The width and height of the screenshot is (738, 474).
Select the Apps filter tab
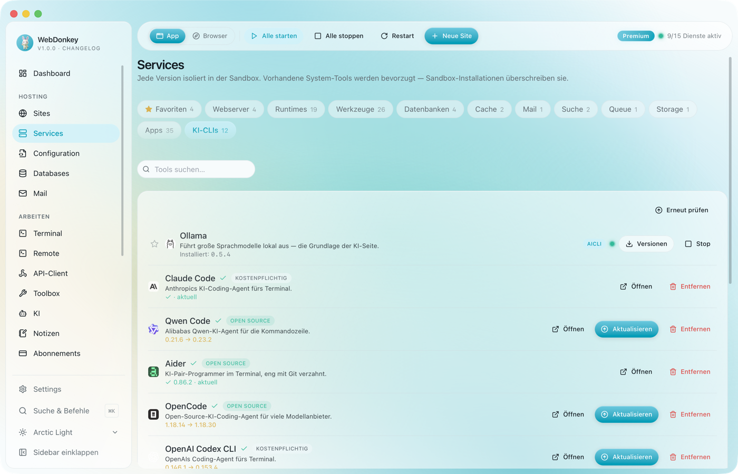click(159, 130)
